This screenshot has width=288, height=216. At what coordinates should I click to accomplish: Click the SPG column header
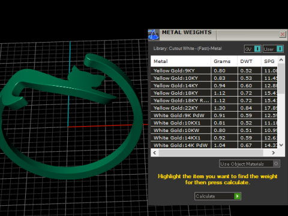coord(269,61)
